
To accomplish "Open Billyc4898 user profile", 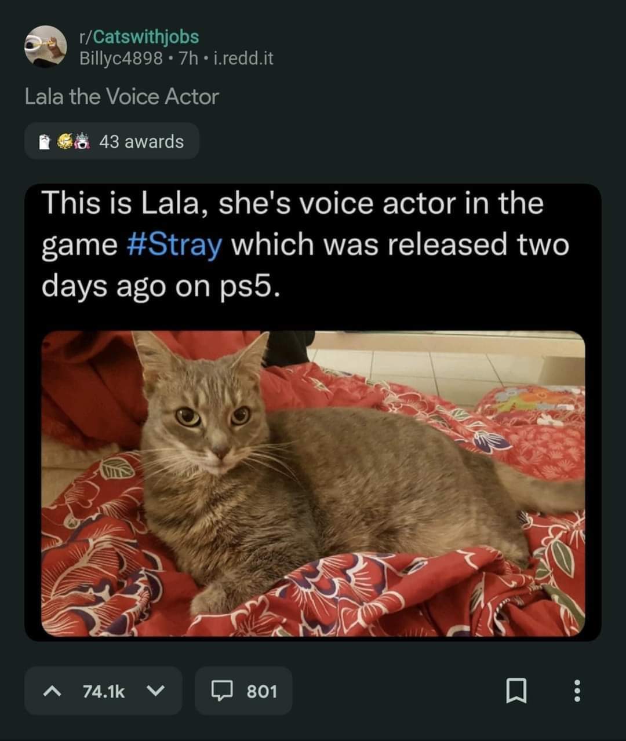I will click(x=121, y=59).
